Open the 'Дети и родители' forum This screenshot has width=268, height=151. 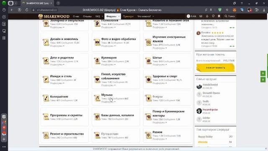pyautogui.click(x=62, y=58)
